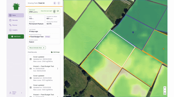
Task: Select the white-outlined field on map
Action: pos(115,48)
